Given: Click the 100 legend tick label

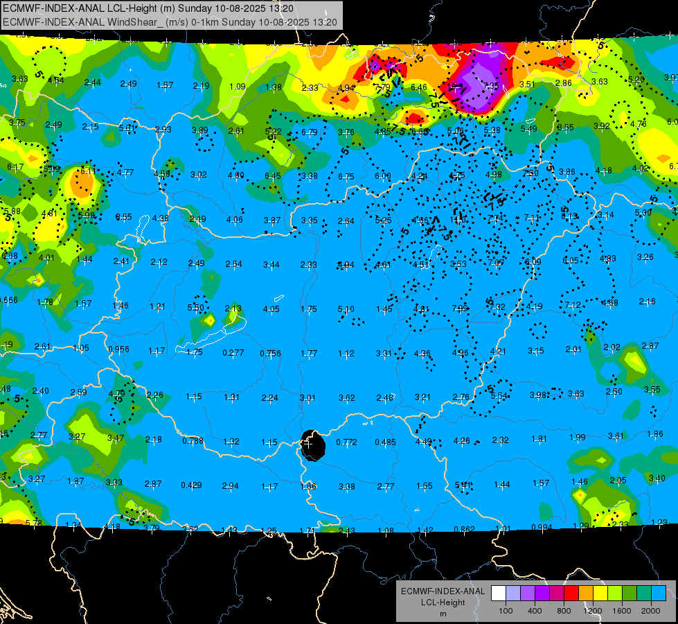Looking at the screenshot, I should [x=506, y=611].
